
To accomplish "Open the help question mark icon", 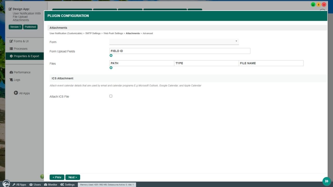I will (42, 177).
